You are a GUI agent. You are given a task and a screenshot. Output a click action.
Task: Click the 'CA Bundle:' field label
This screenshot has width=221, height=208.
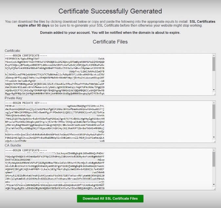(13, 145)
